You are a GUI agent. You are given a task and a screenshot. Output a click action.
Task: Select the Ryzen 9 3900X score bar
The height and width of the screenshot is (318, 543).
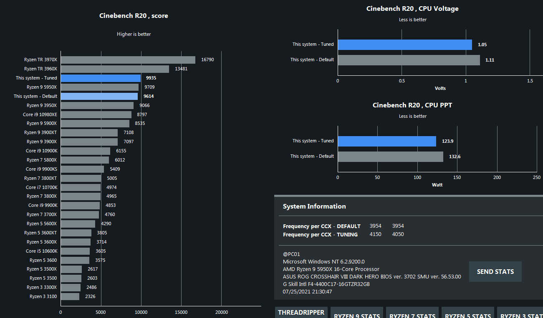[x=89, y=142]
